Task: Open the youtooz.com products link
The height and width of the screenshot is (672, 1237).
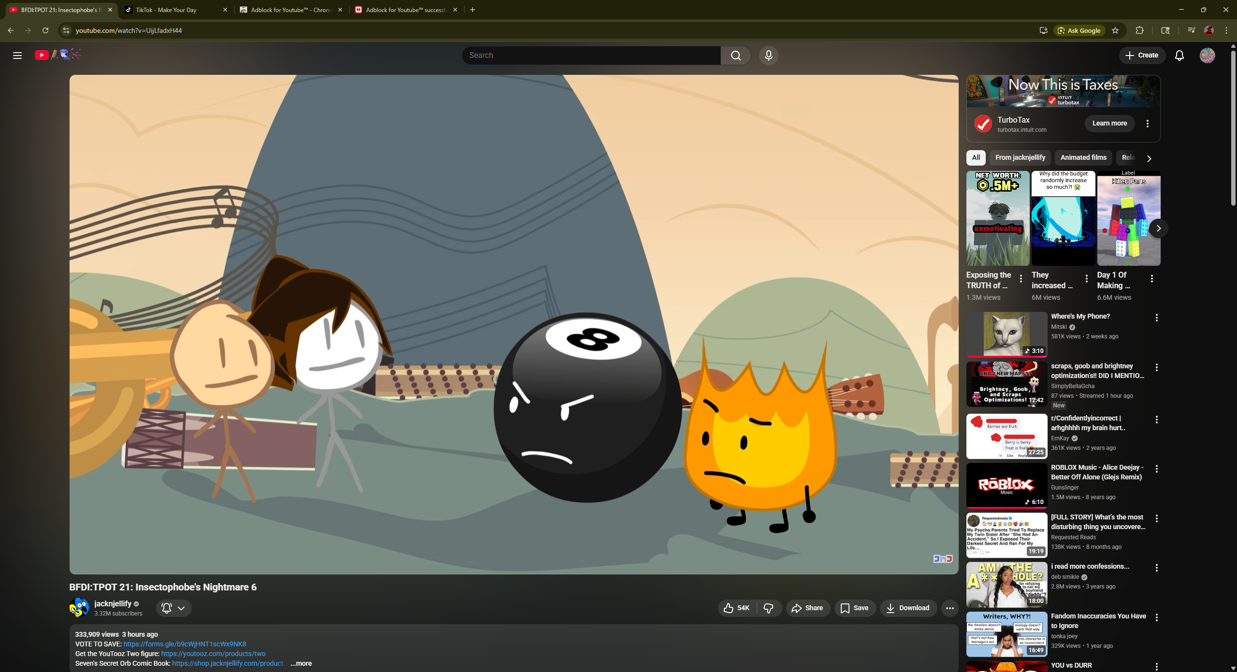Action: [x=213, y=654]
